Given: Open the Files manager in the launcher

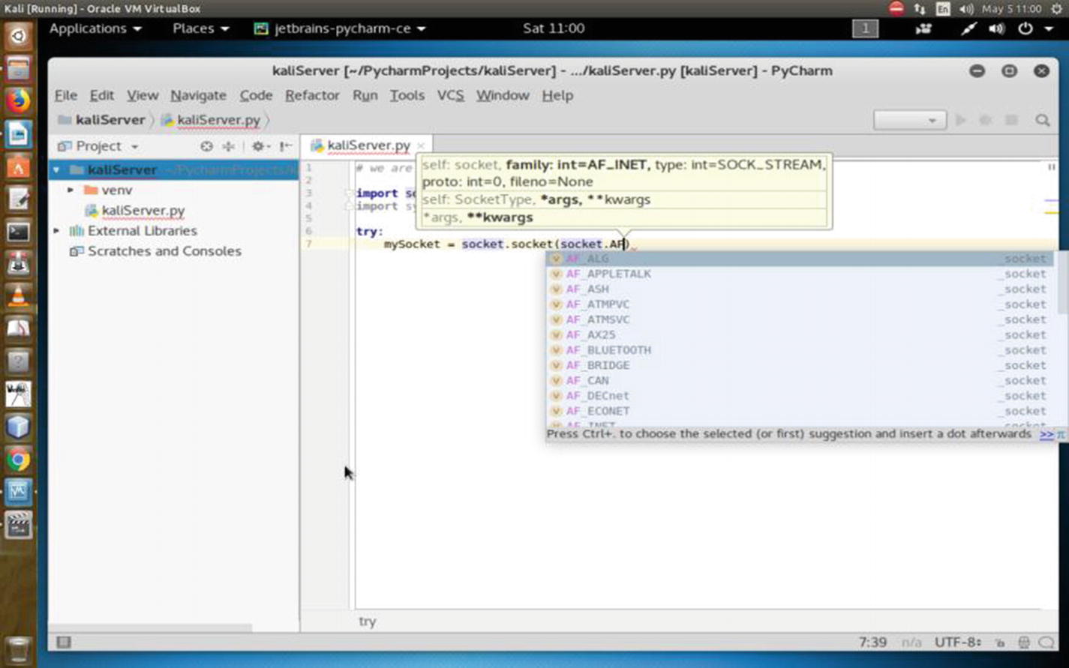Looking at the screenshot, I should click(18, 68).
